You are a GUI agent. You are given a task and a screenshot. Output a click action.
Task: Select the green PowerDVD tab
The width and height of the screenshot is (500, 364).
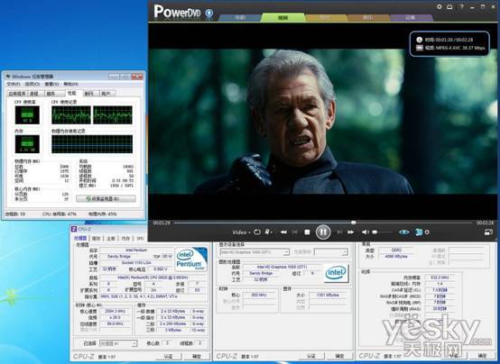click(282, 17)
